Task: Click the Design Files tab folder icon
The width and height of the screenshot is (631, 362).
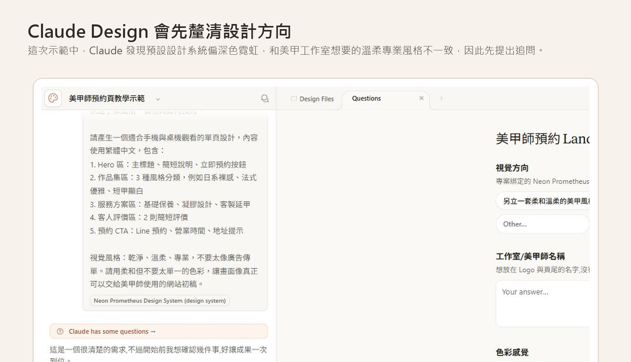Action: (294, 98)
